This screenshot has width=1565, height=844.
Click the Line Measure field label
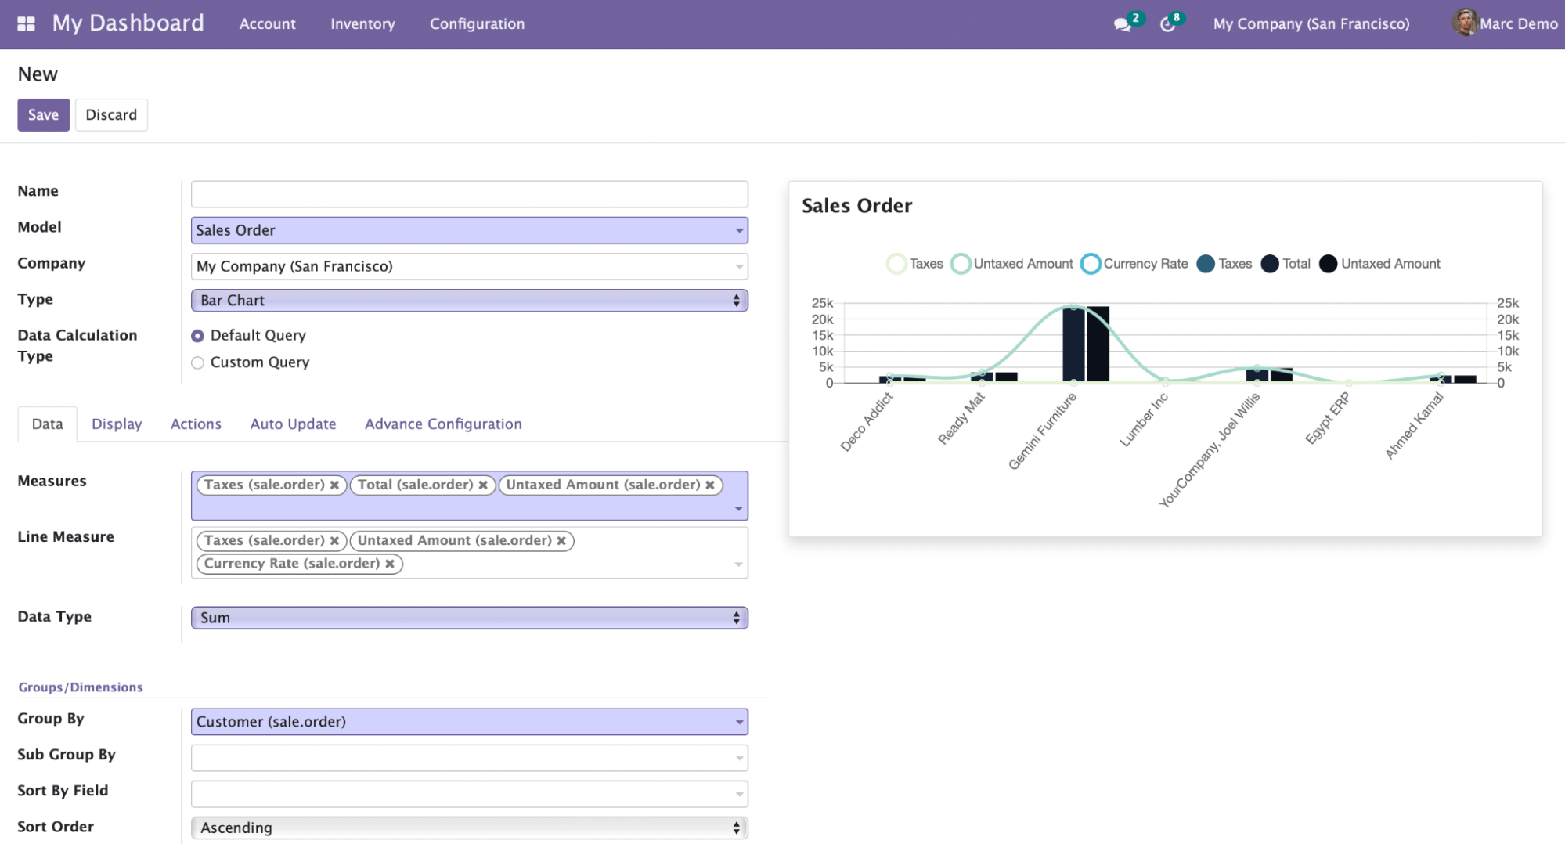tap(66, 537)
